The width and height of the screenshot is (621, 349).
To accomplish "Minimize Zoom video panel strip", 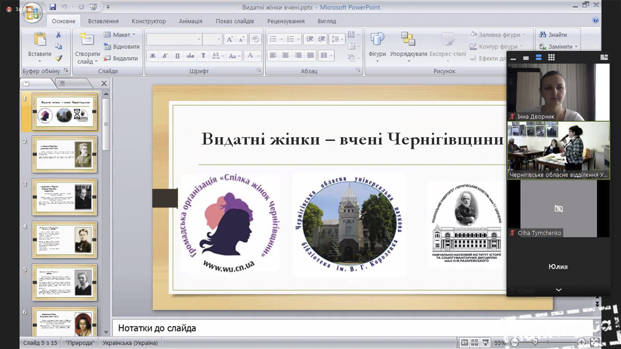I will (513, 59).
